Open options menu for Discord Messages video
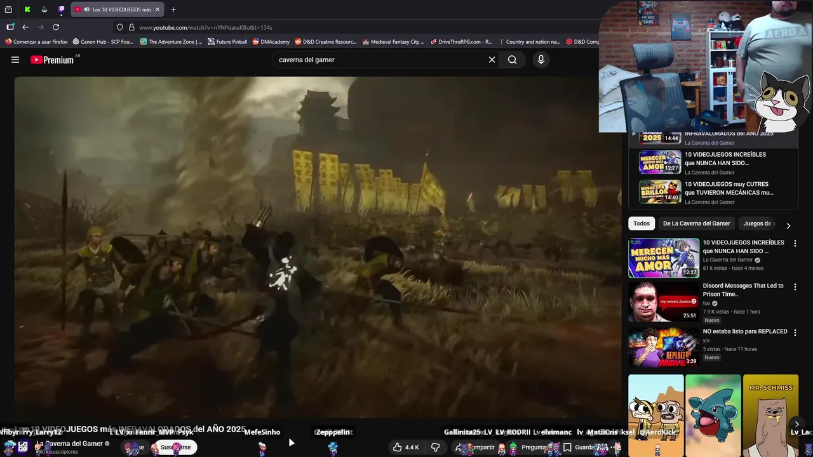Viewport: 813px width, 457px height. coord(795,288)
